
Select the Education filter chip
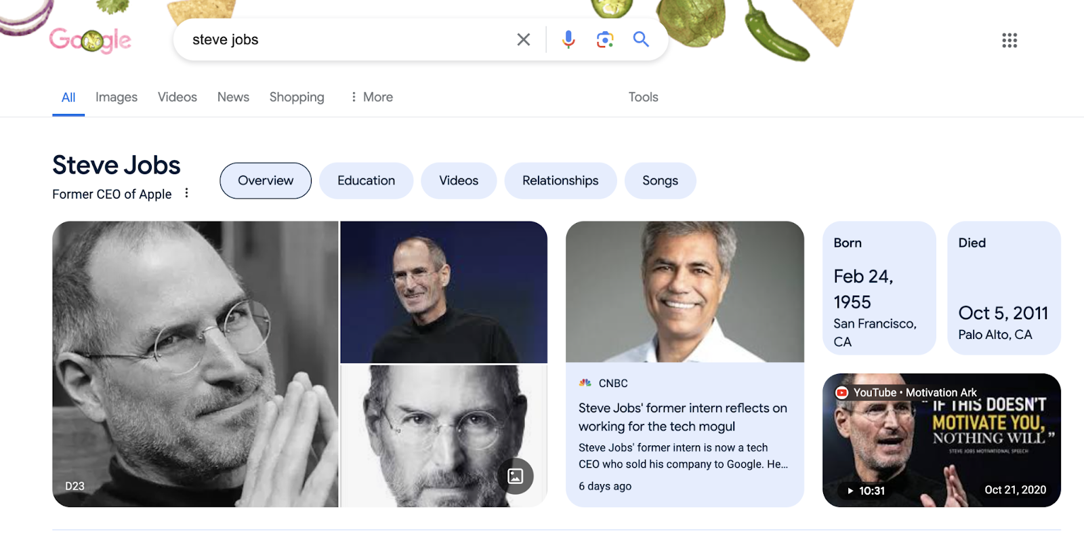[x=366, y=180]
